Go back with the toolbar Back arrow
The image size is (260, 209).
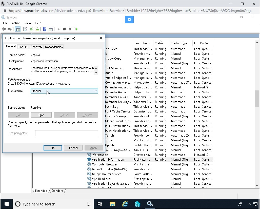coord(4,29)
